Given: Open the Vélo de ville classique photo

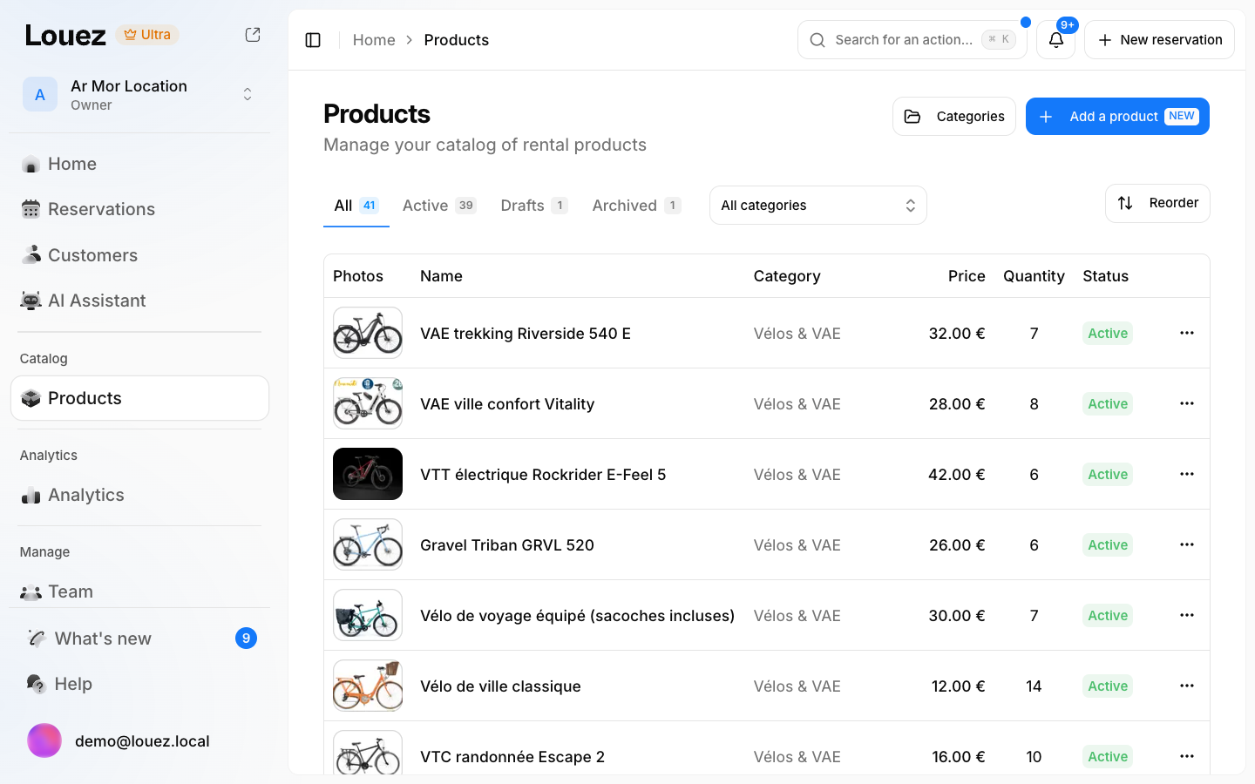Looking at the screenshot, I should click(x=368, y=686).
